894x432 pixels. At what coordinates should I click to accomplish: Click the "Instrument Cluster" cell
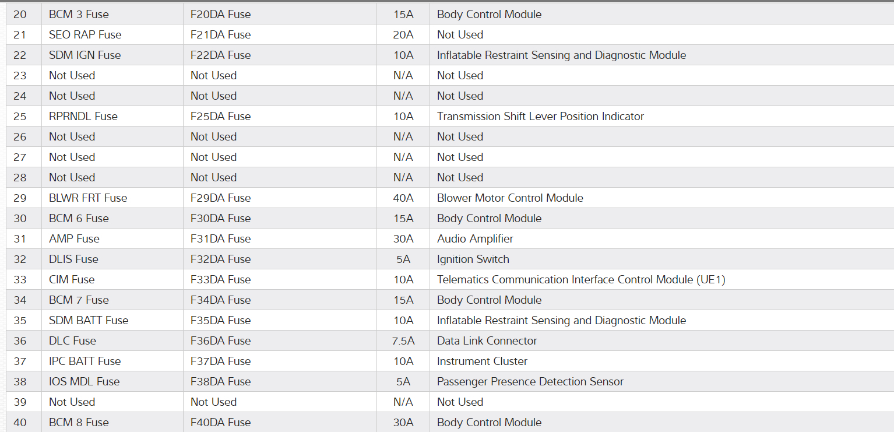[x=482, y=361]
